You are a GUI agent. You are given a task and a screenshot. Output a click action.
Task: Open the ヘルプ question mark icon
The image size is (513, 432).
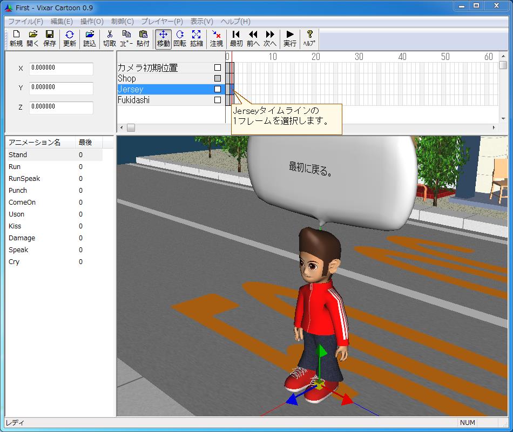click(x=309, y=38)
